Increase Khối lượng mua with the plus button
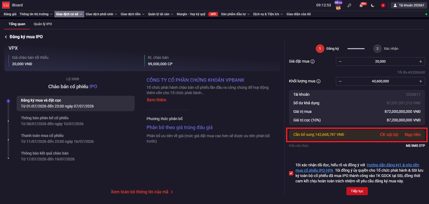The height and width of the screenshot is (204, 429). tap(421, 81)
